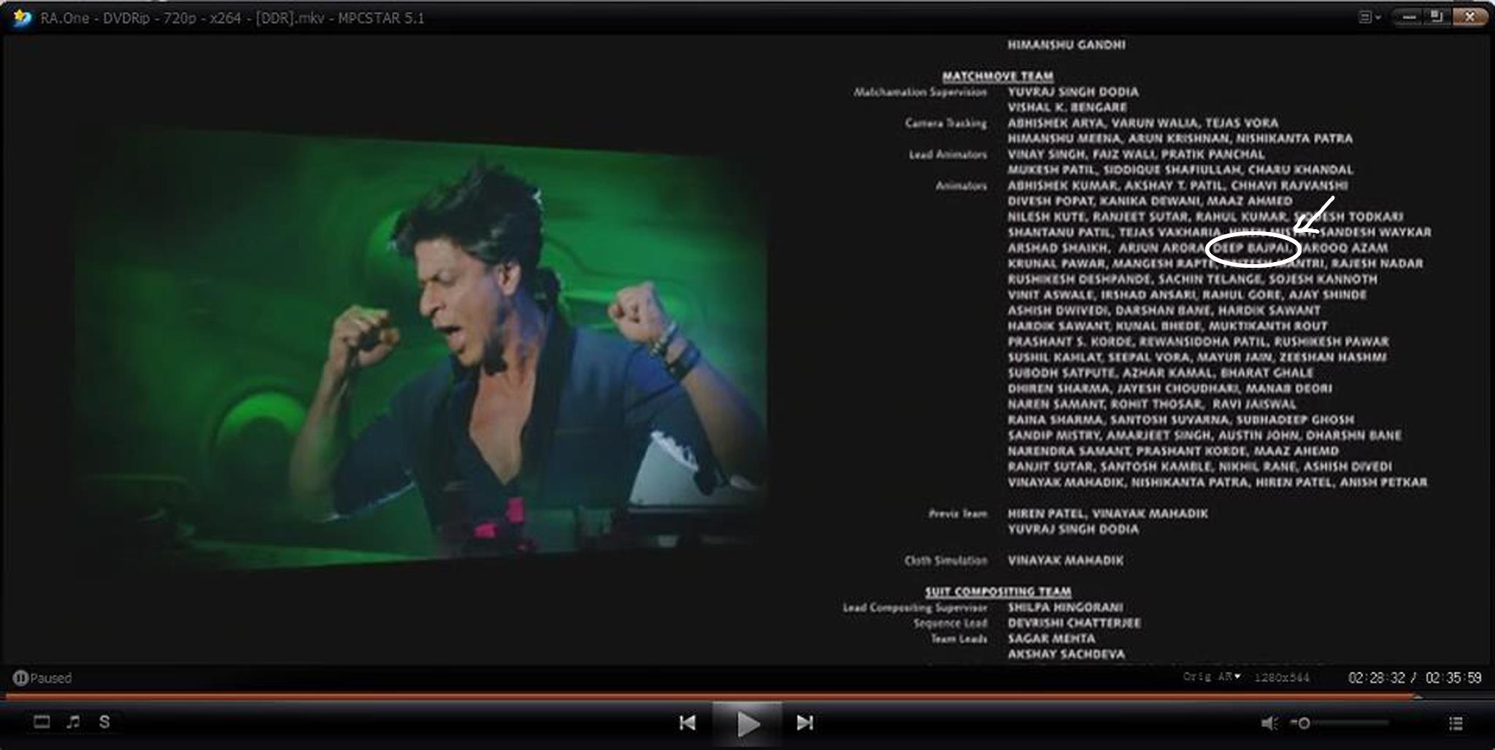Click the Camera Tracking role label
The image size is (1495, 750).
946,123
